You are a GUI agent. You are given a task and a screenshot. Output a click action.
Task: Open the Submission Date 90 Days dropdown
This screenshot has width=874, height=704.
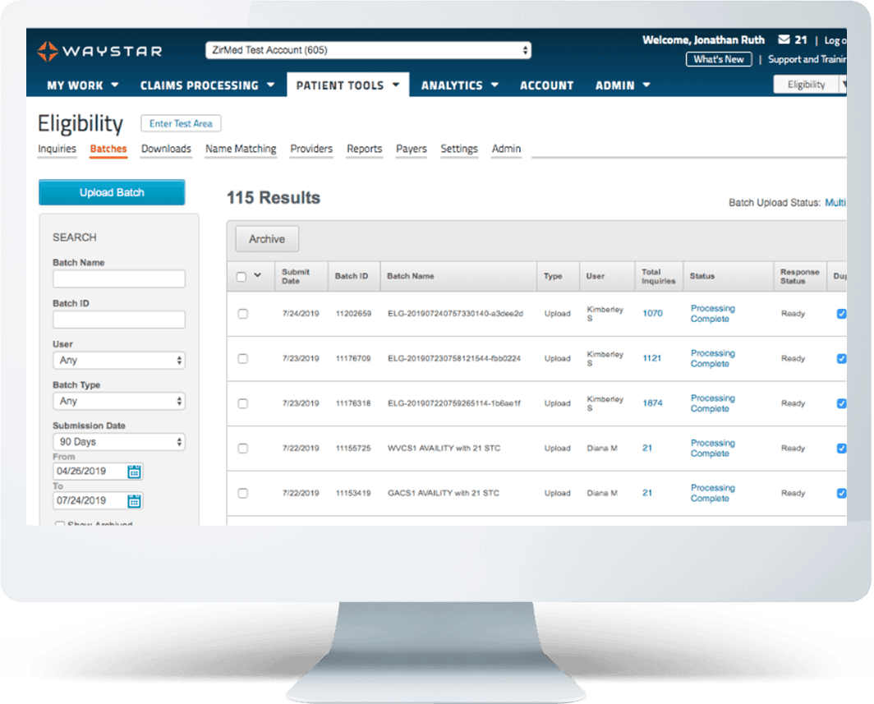[119, 442]
